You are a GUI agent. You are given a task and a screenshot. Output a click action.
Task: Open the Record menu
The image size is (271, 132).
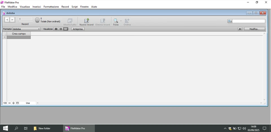65,7
